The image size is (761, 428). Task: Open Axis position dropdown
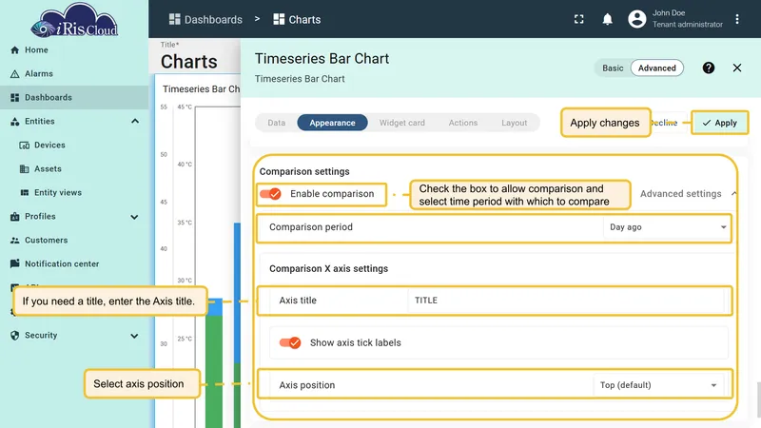click(x=658, y=385)
